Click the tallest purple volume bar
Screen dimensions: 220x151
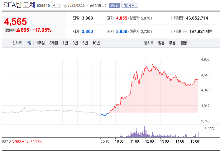(144, 132)
